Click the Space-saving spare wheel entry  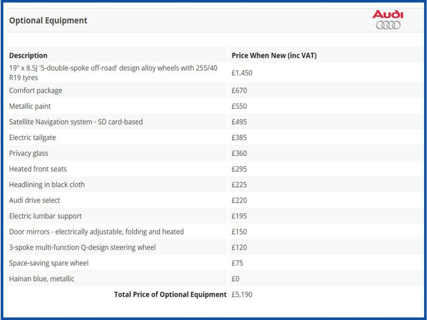pyautogui.click(x=49, y=263)
